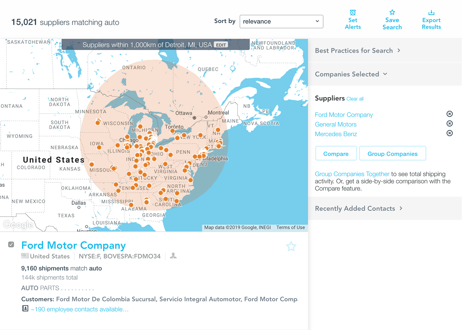The image size is (462, 330).
Task: Click the Group Companies button
Action: click(393, 153)
